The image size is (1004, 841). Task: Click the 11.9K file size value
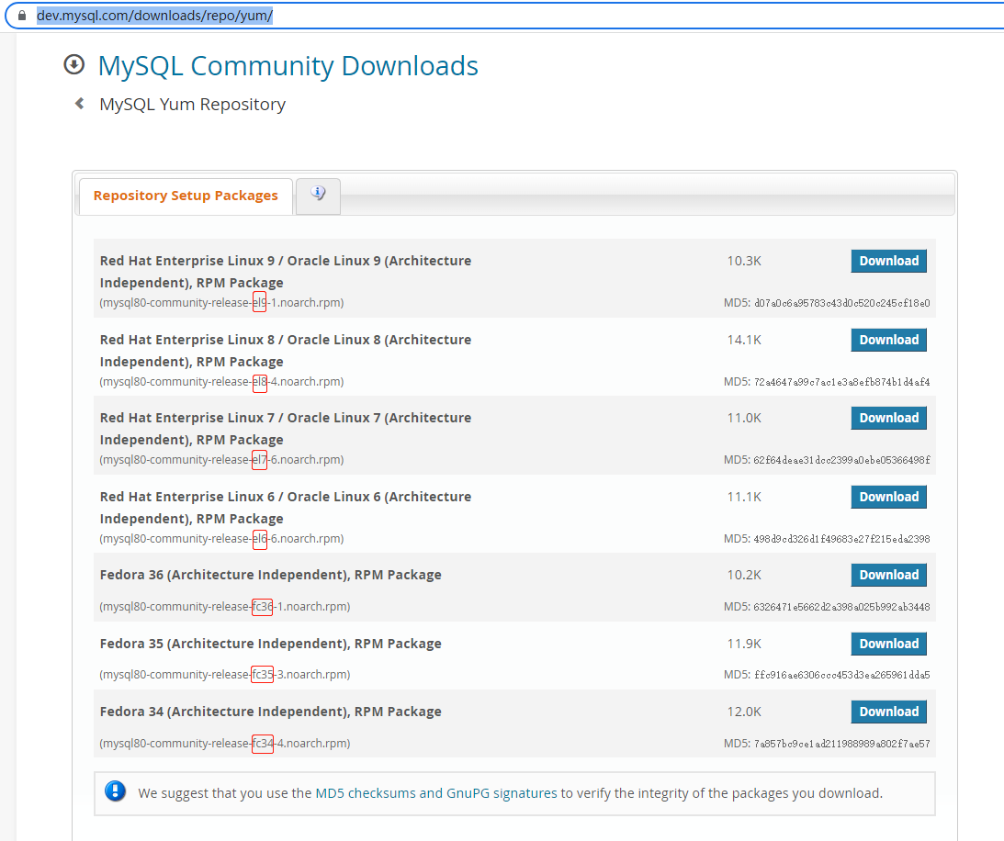744,644
